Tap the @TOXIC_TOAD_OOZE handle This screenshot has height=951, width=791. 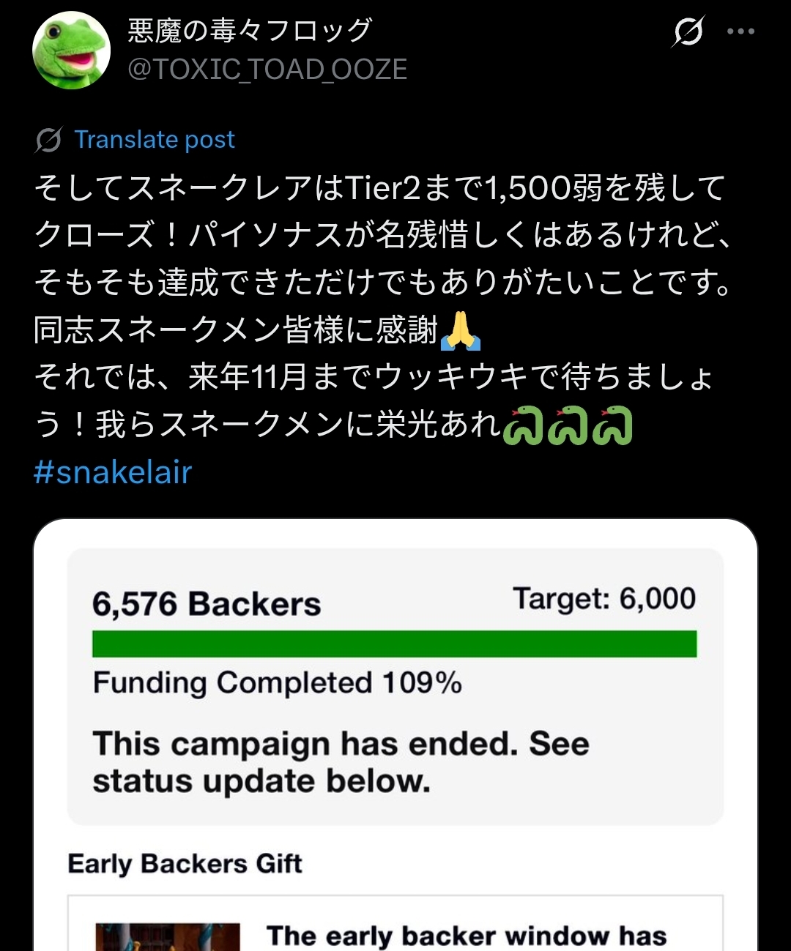267,70
